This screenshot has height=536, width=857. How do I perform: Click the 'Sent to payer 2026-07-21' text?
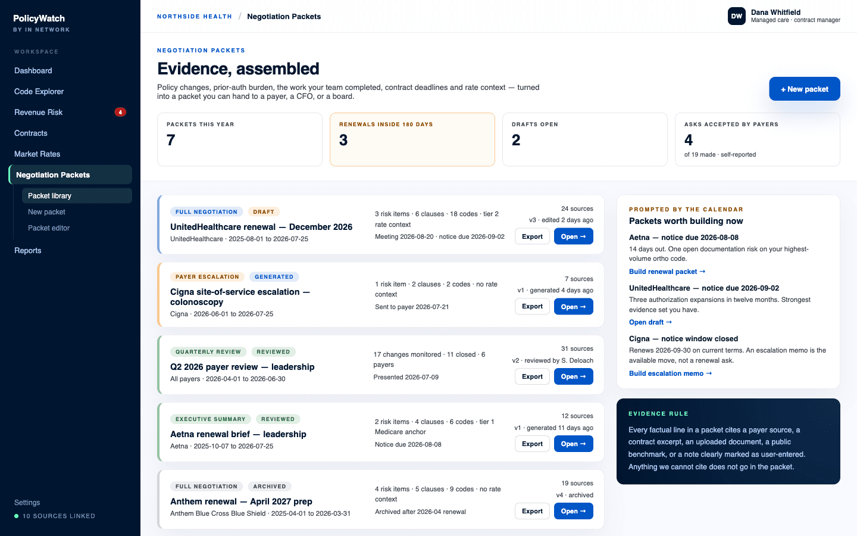(412, 307)
